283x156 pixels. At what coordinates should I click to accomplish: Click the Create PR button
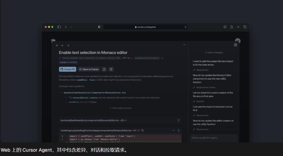pos(68,69)
